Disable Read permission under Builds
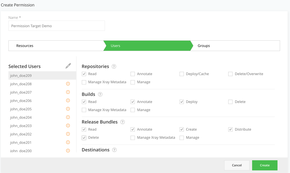The height and width of the screenshot is (173, 290). [x=84, y=102]
